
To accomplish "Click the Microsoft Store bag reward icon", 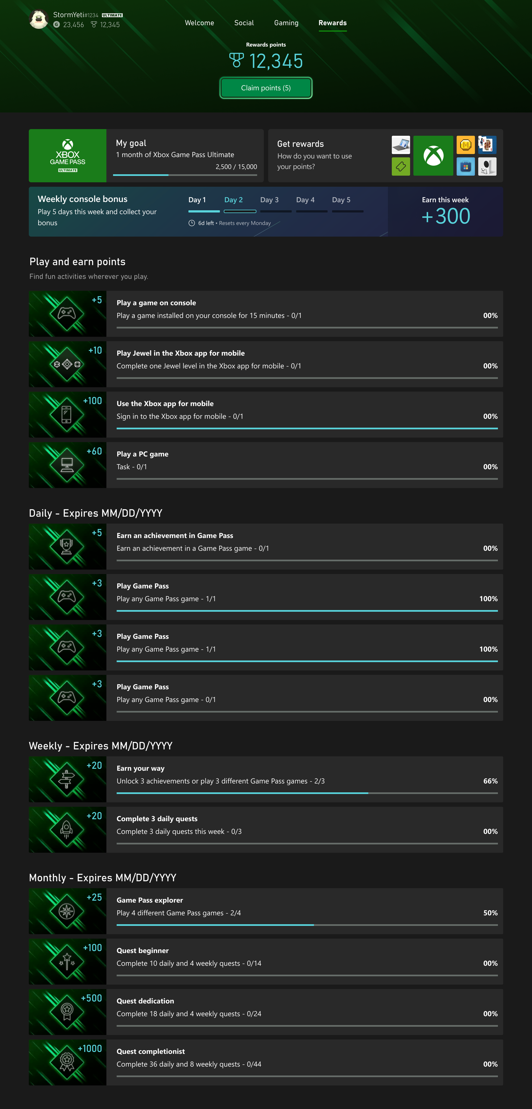I will [x=465, y=167].
